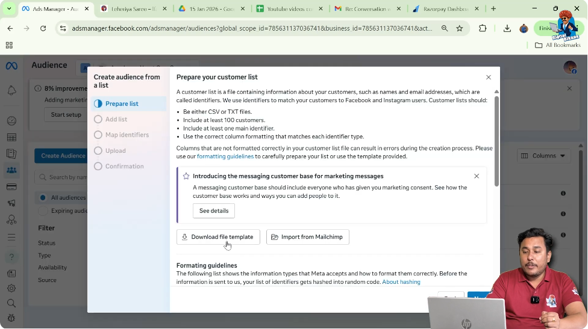The image size is (588, 329).
Task: Close the Razorpay Dashboard tab
Action: [x=477, y=8]
